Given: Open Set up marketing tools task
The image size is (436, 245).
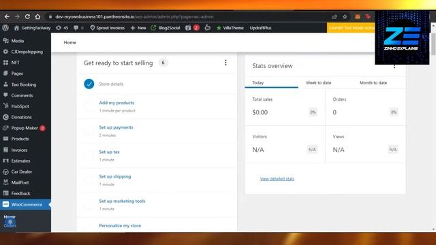Looking at the screenshot, I should click(122, 201).
